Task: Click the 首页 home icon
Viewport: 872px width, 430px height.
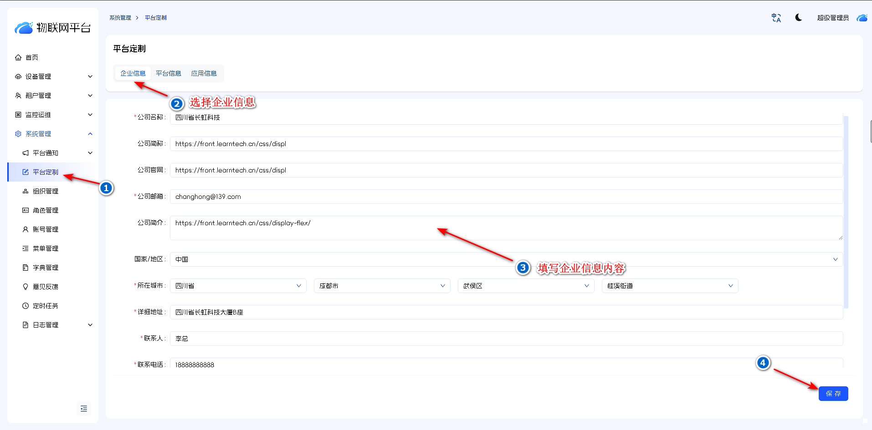Action: tap(18, 57)
